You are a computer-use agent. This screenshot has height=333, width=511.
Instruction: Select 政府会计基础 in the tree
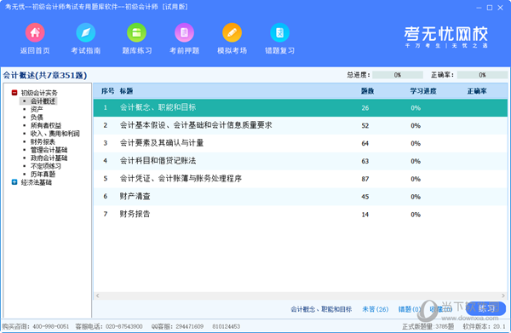coord(49,158)
